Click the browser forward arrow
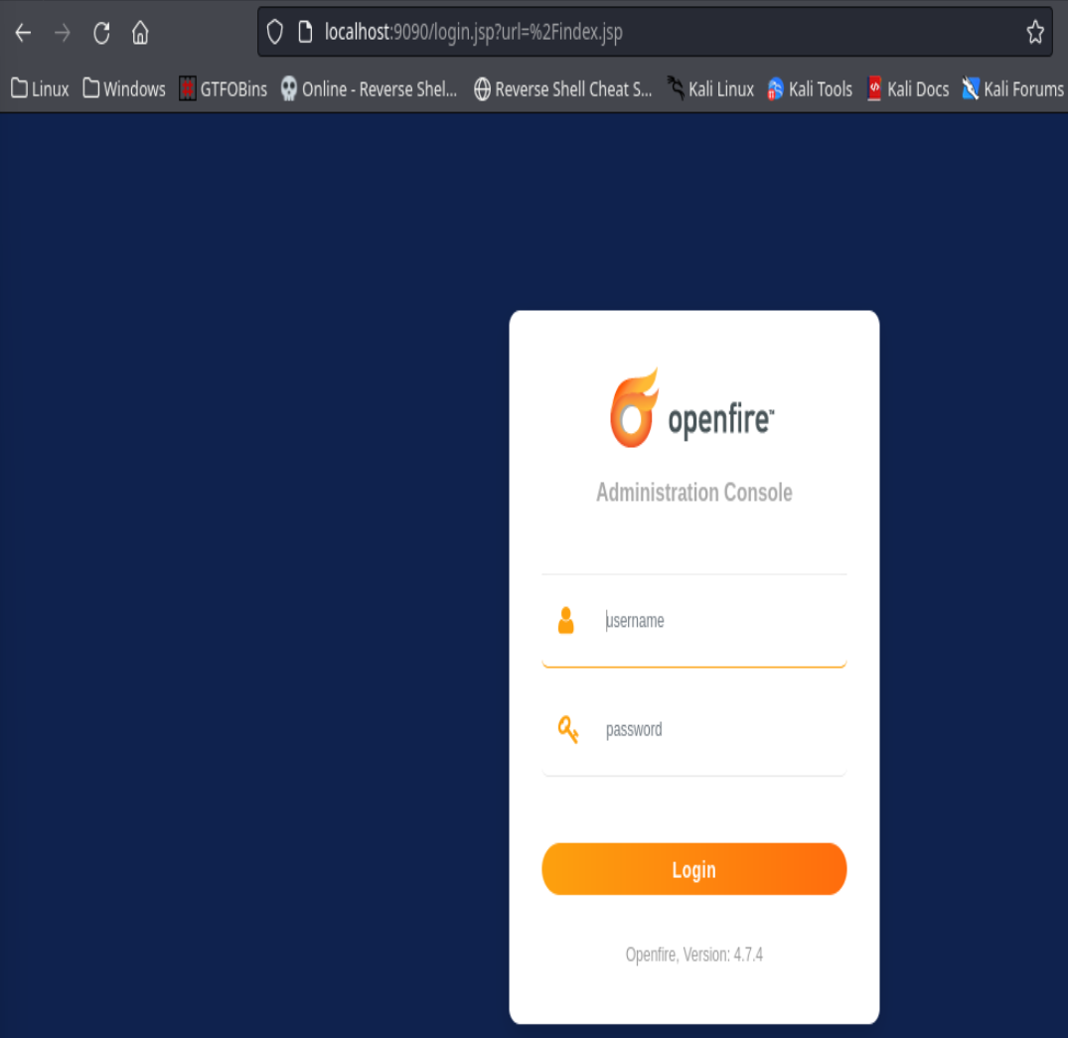The image size is (1068, 1038). [x=63, y=33]
